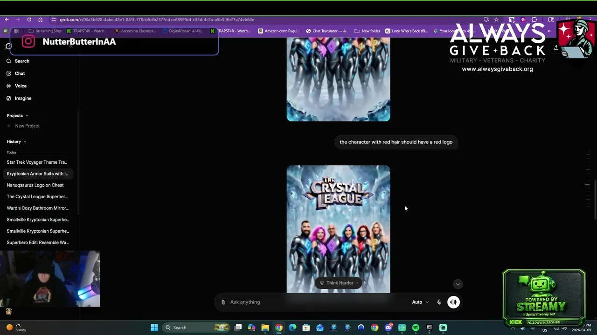Click the Today label in History
This screenshot has width=597, height=335.
click(x=12, y=152)
